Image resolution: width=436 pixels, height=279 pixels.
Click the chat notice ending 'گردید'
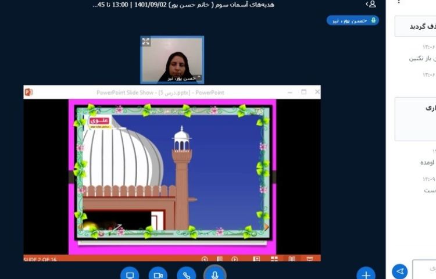point(416,26)
